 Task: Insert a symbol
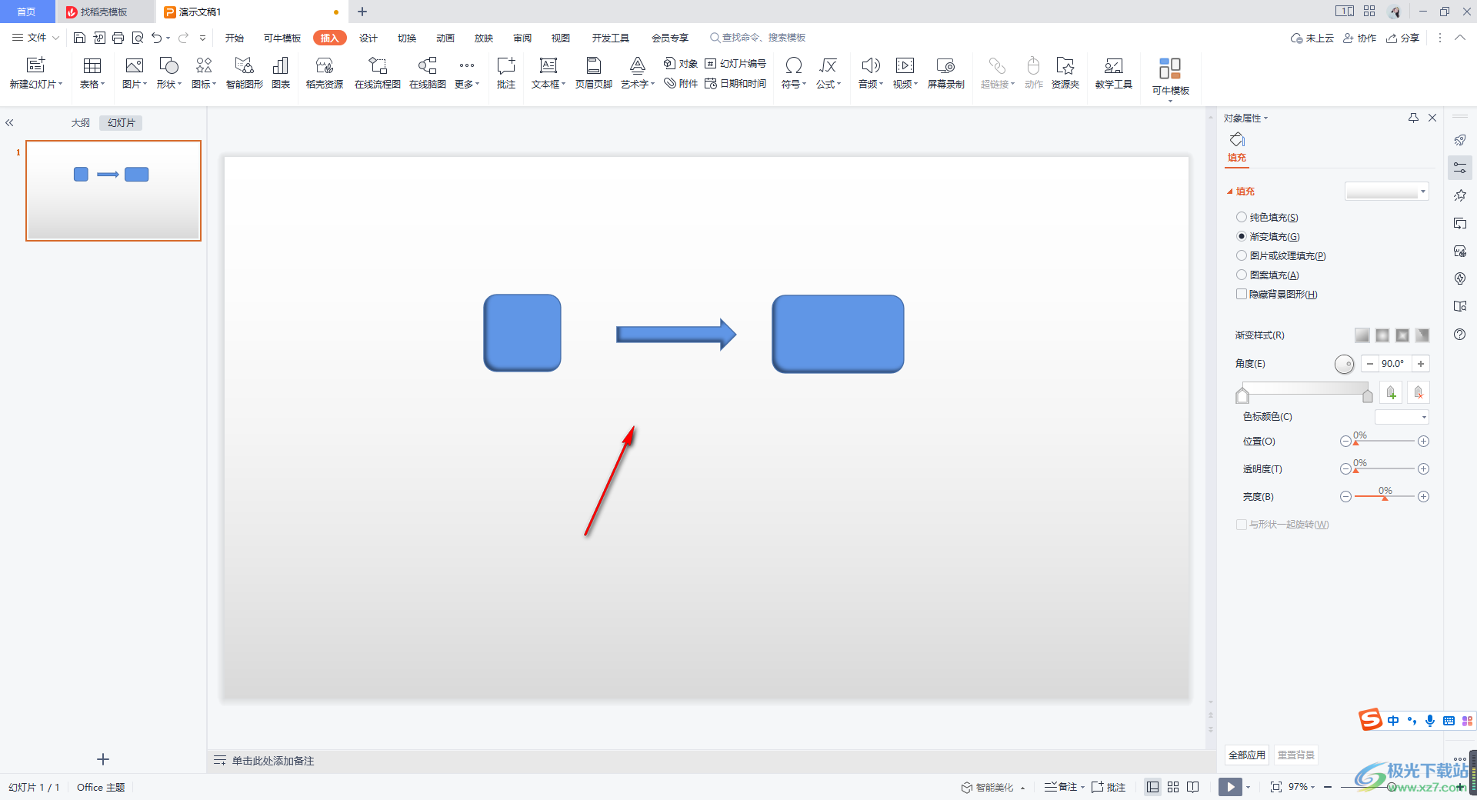(x=794, y=73)
